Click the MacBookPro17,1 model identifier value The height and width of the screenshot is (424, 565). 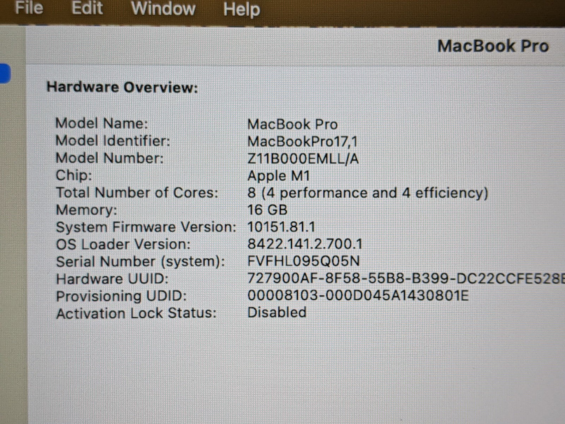302,141
